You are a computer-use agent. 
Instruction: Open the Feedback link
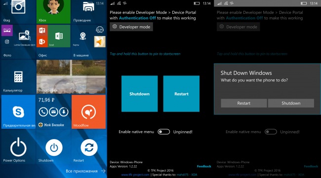[204, 166]
